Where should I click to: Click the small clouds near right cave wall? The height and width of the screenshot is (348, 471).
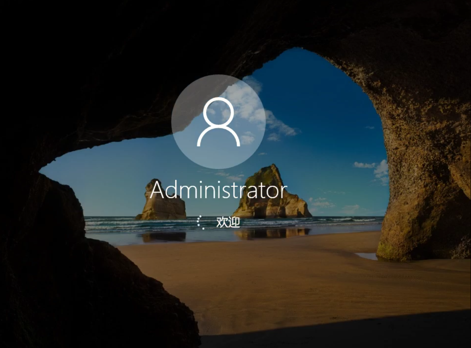pos(373,171)
